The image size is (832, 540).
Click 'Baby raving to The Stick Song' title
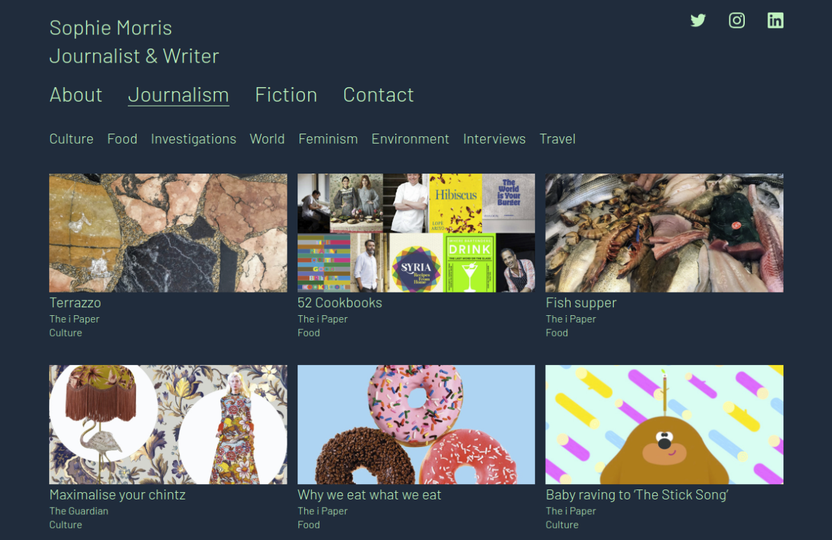637,495
